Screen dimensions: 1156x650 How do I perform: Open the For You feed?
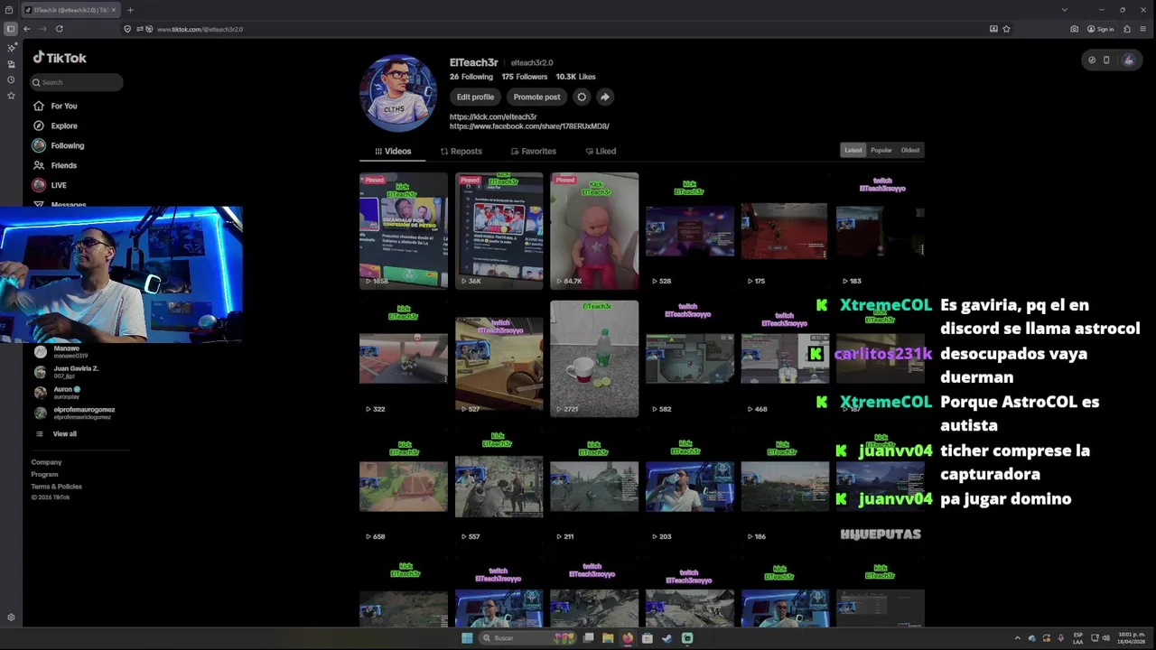tap(54, 106)
